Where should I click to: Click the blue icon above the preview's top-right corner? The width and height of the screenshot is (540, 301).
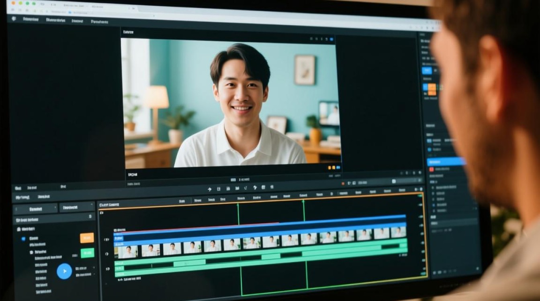click(x=331, y=39)
